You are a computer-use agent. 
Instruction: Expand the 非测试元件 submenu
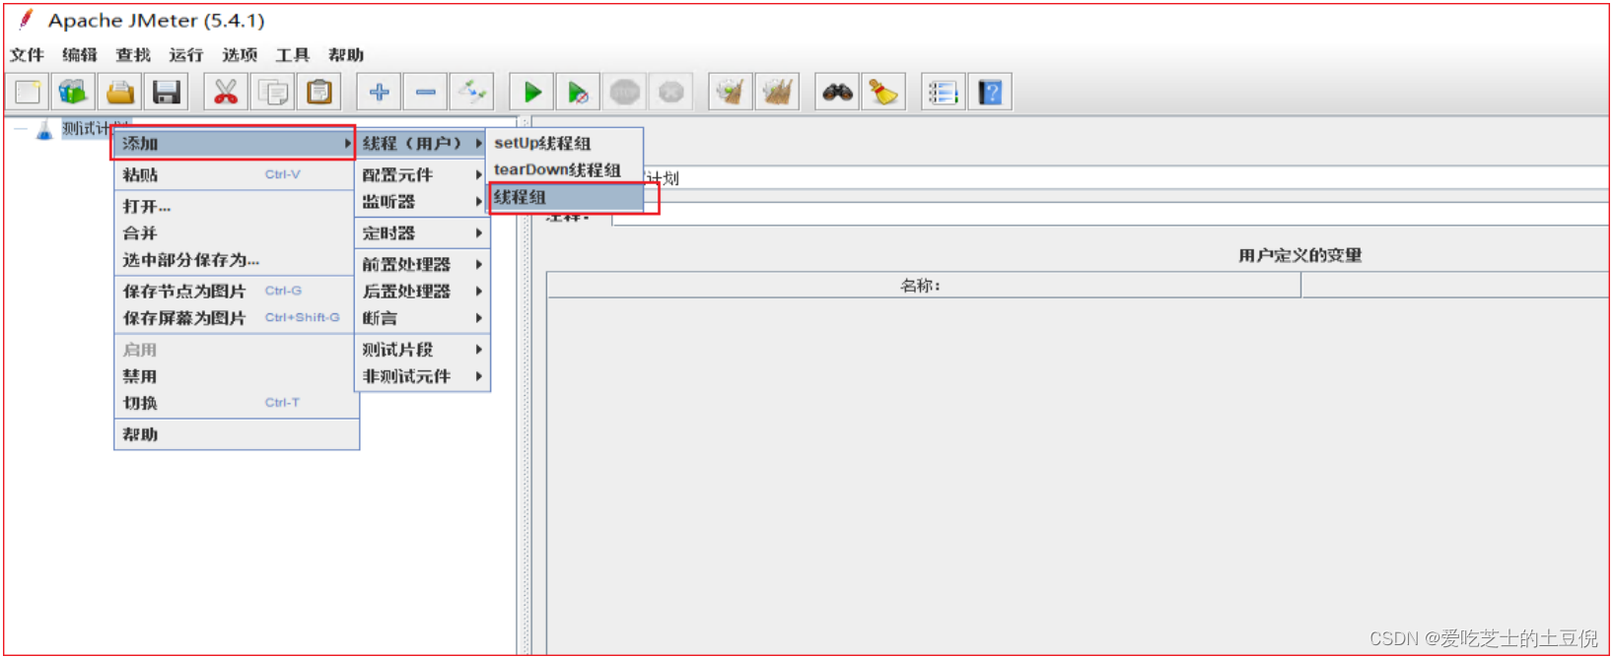pos(422,376)
